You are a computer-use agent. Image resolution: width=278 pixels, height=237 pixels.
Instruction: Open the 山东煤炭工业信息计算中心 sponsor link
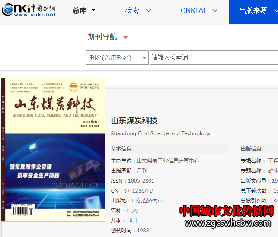168,161
